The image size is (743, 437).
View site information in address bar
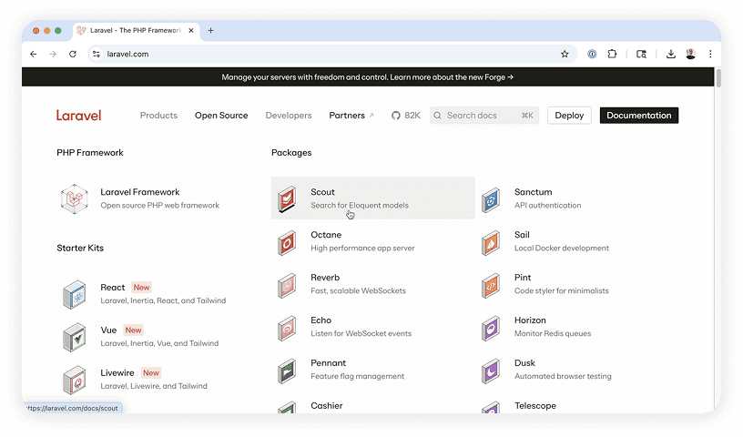(x=97, y=54)
